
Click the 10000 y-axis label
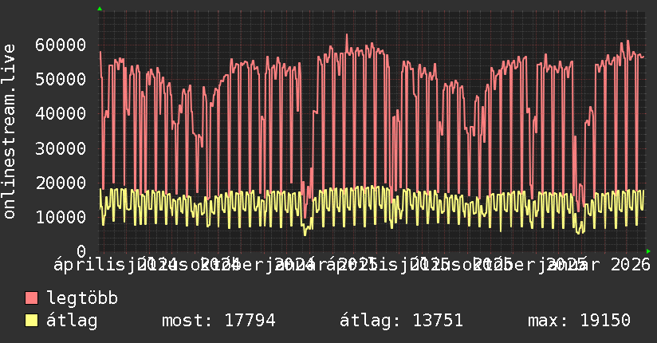(x=61, y=217)
